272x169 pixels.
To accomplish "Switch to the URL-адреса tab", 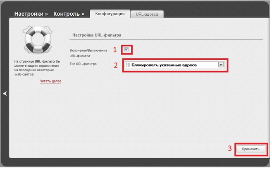I will pyautogui.click(x=147, y=14).
